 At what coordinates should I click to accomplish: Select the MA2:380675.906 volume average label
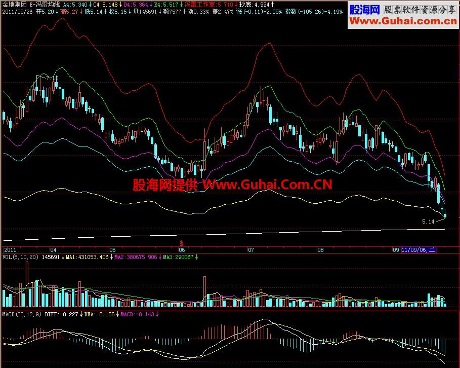pyautogui.click(x=136, y=257)
